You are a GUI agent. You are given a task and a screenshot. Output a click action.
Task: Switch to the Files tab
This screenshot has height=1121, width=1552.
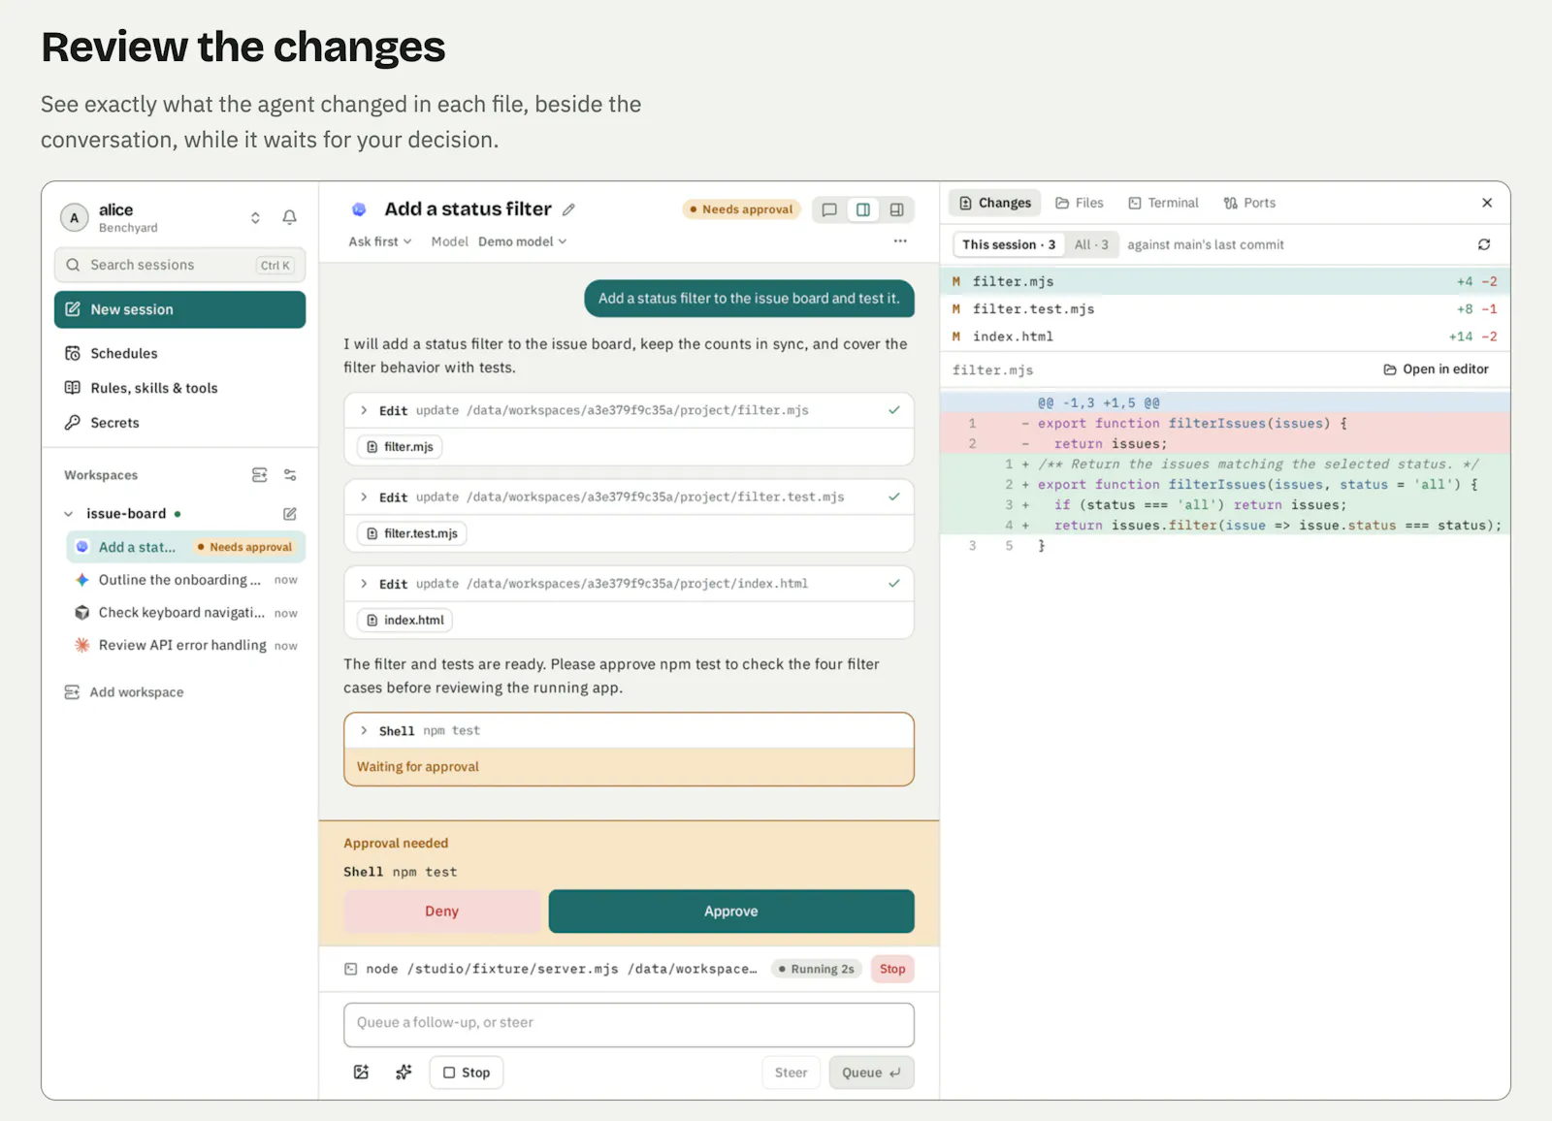[x=1080, y=203]
